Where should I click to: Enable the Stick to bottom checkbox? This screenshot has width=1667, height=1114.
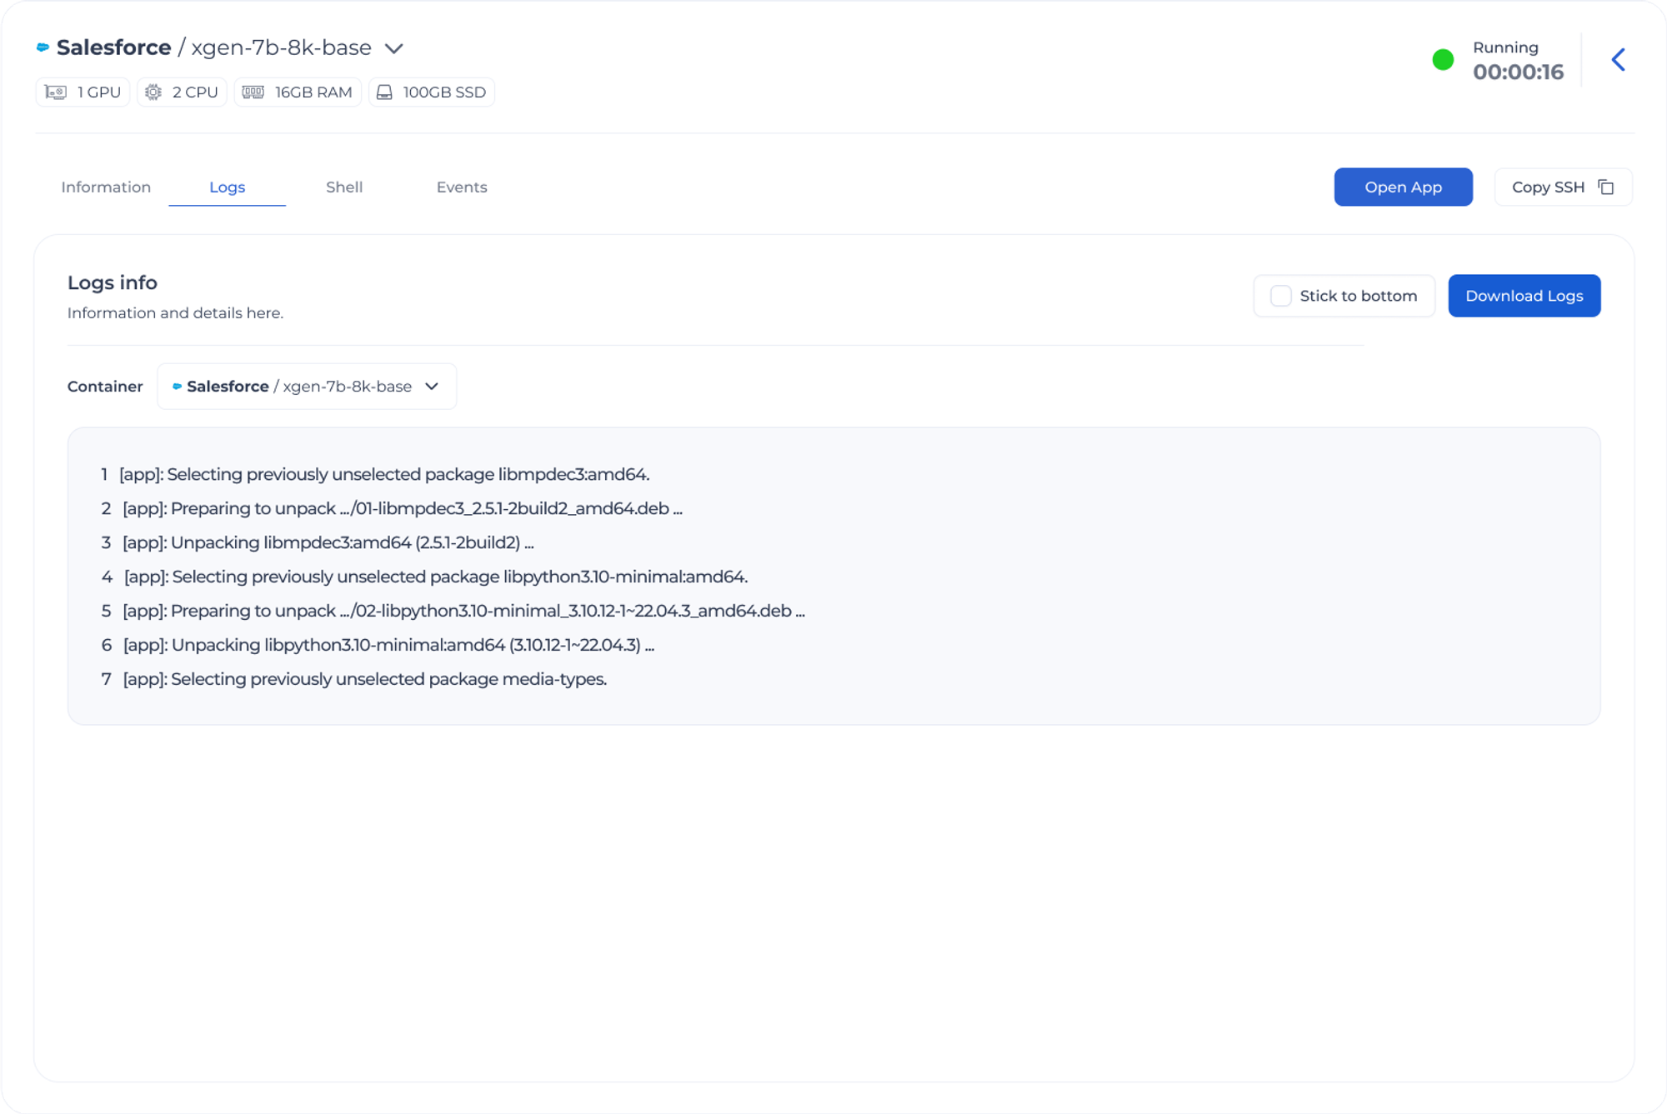(x=1281, y=296)
